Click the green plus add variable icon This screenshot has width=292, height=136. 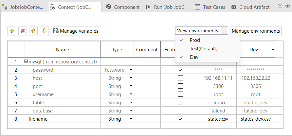(12, 31)
